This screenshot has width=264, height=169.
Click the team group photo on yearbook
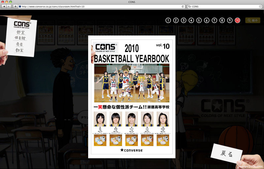pyautogui.click(x=131, y=83)
